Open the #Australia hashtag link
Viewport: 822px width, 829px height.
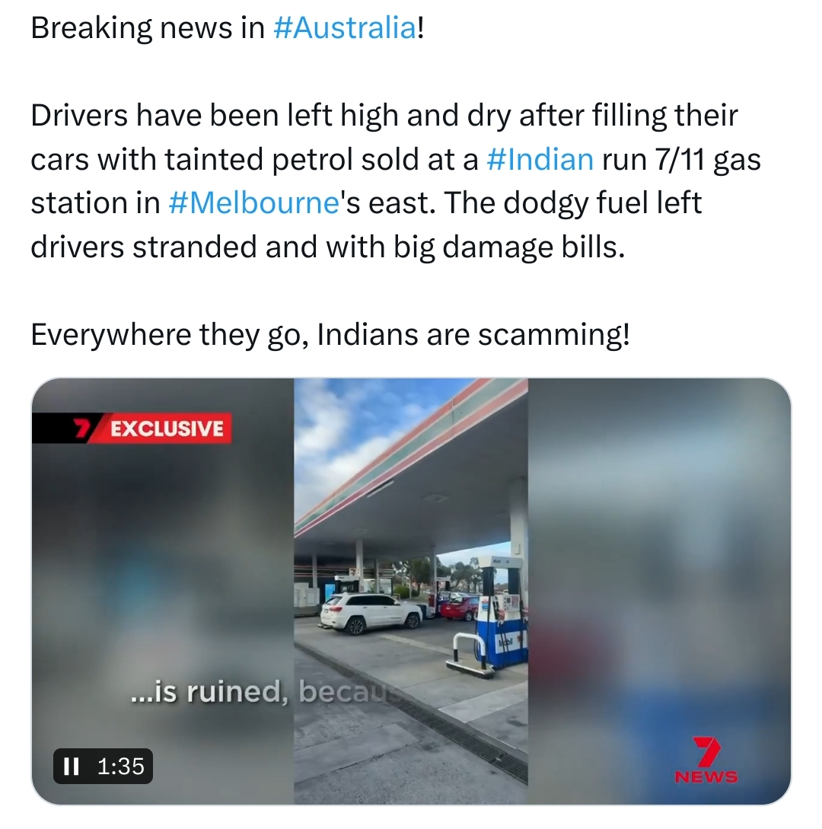pyautogui.click(x=346, y=28)
